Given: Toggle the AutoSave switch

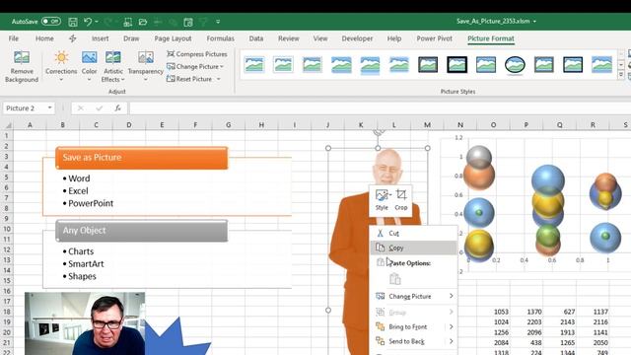Looking at the screenshot, I should [50, 22].
